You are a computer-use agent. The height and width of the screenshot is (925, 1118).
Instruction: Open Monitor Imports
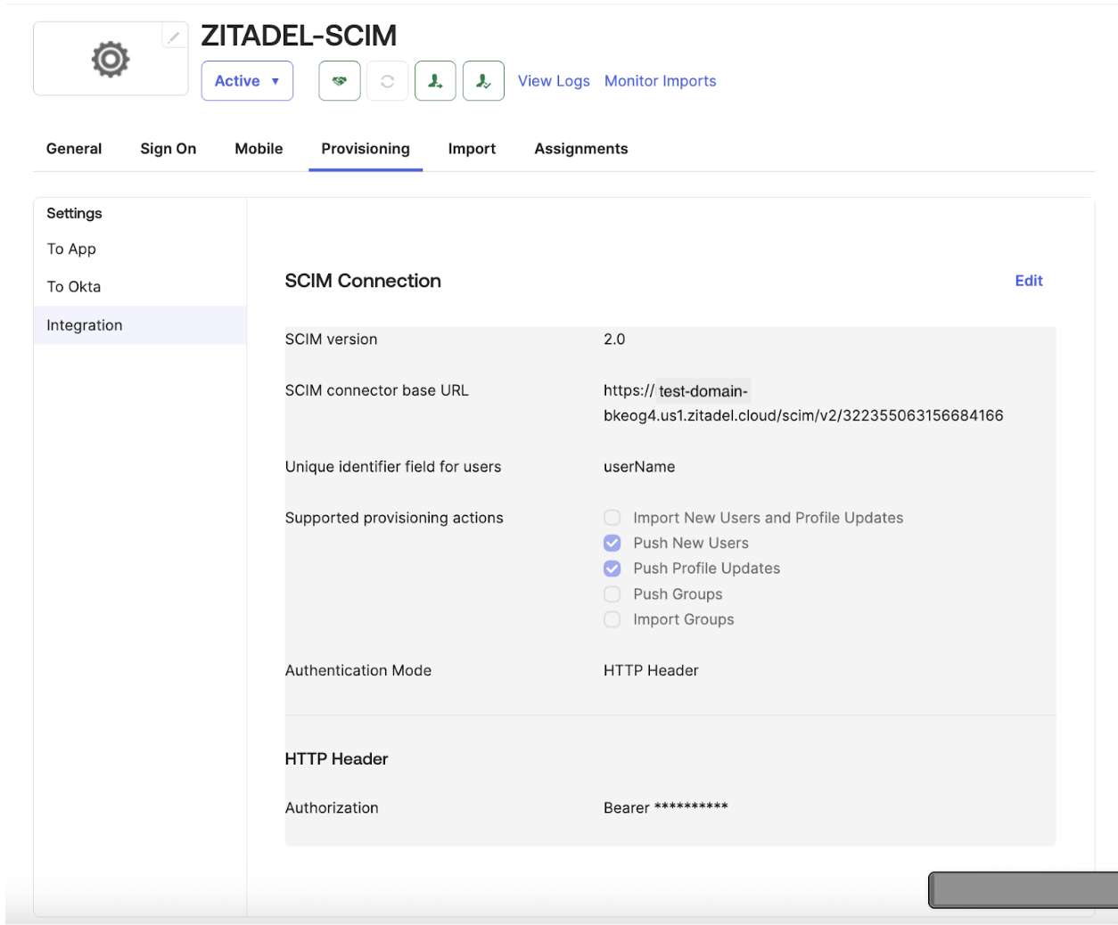(660, 81)
